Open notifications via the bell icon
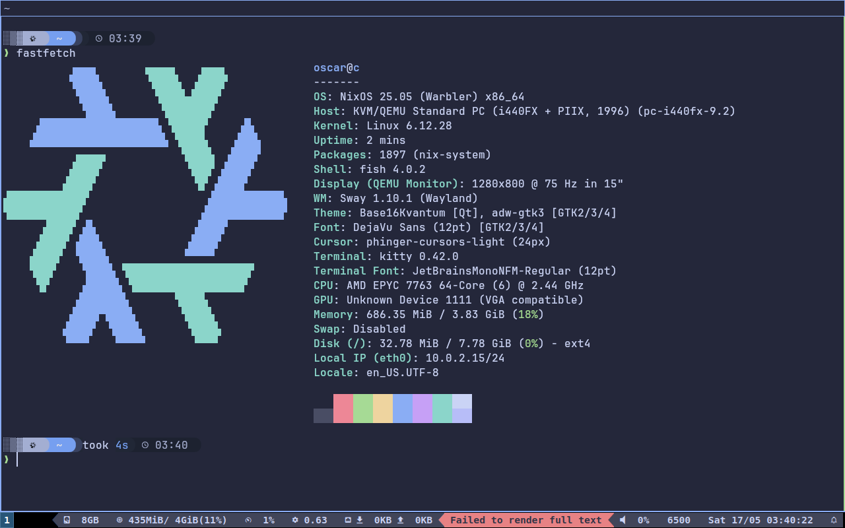The image size is (845, 528). [833, 520]
